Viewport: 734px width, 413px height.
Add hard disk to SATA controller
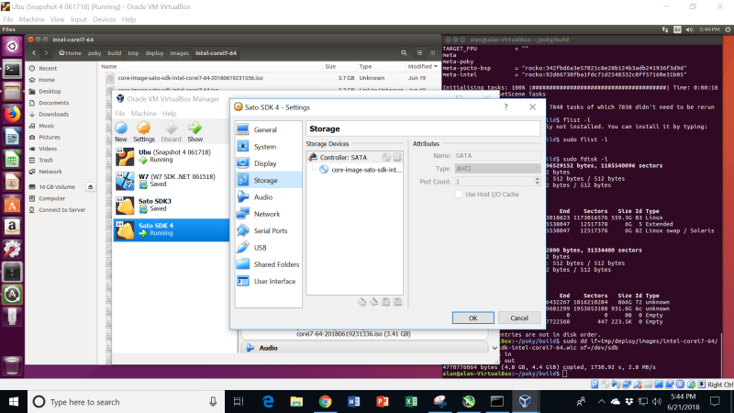[x=397, y=157]
